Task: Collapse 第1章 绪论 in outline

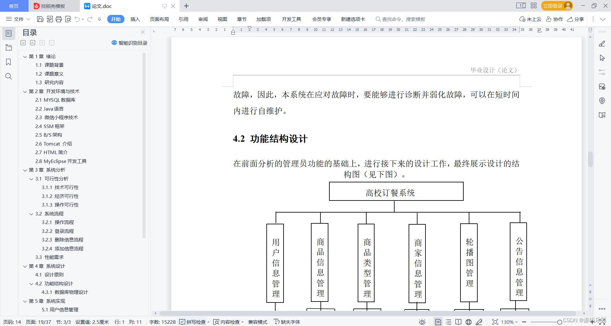Action: [25, 57]
